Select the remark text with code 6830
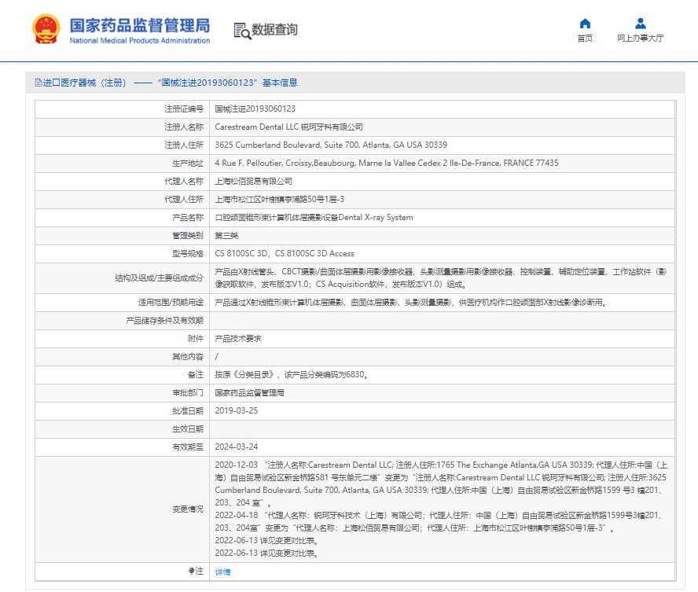The image size is (698, 592). click(291, 375)
